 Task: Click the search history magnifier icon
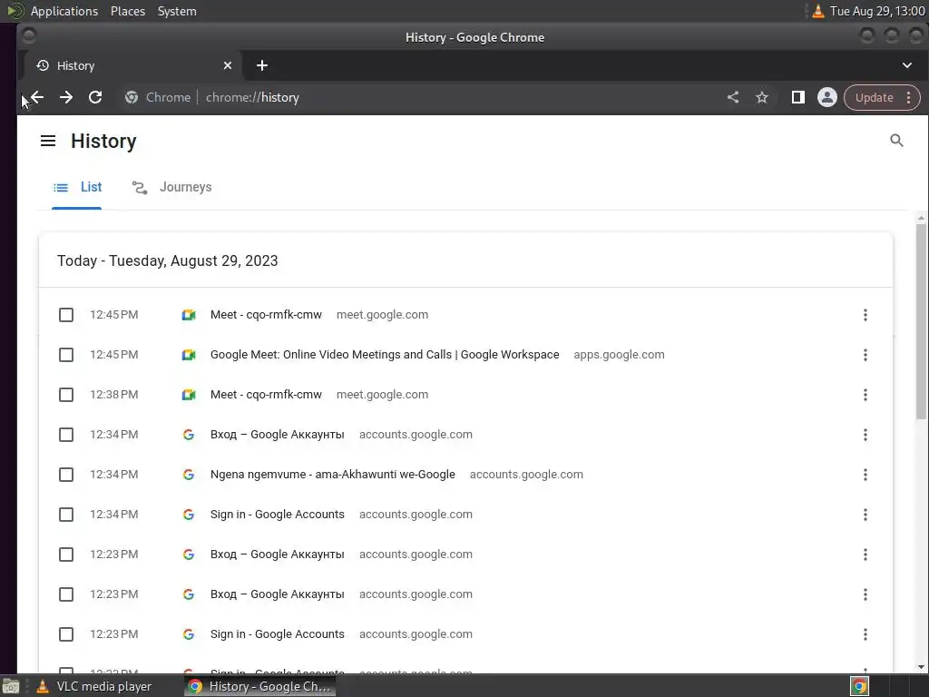click(x=896, y=141)
